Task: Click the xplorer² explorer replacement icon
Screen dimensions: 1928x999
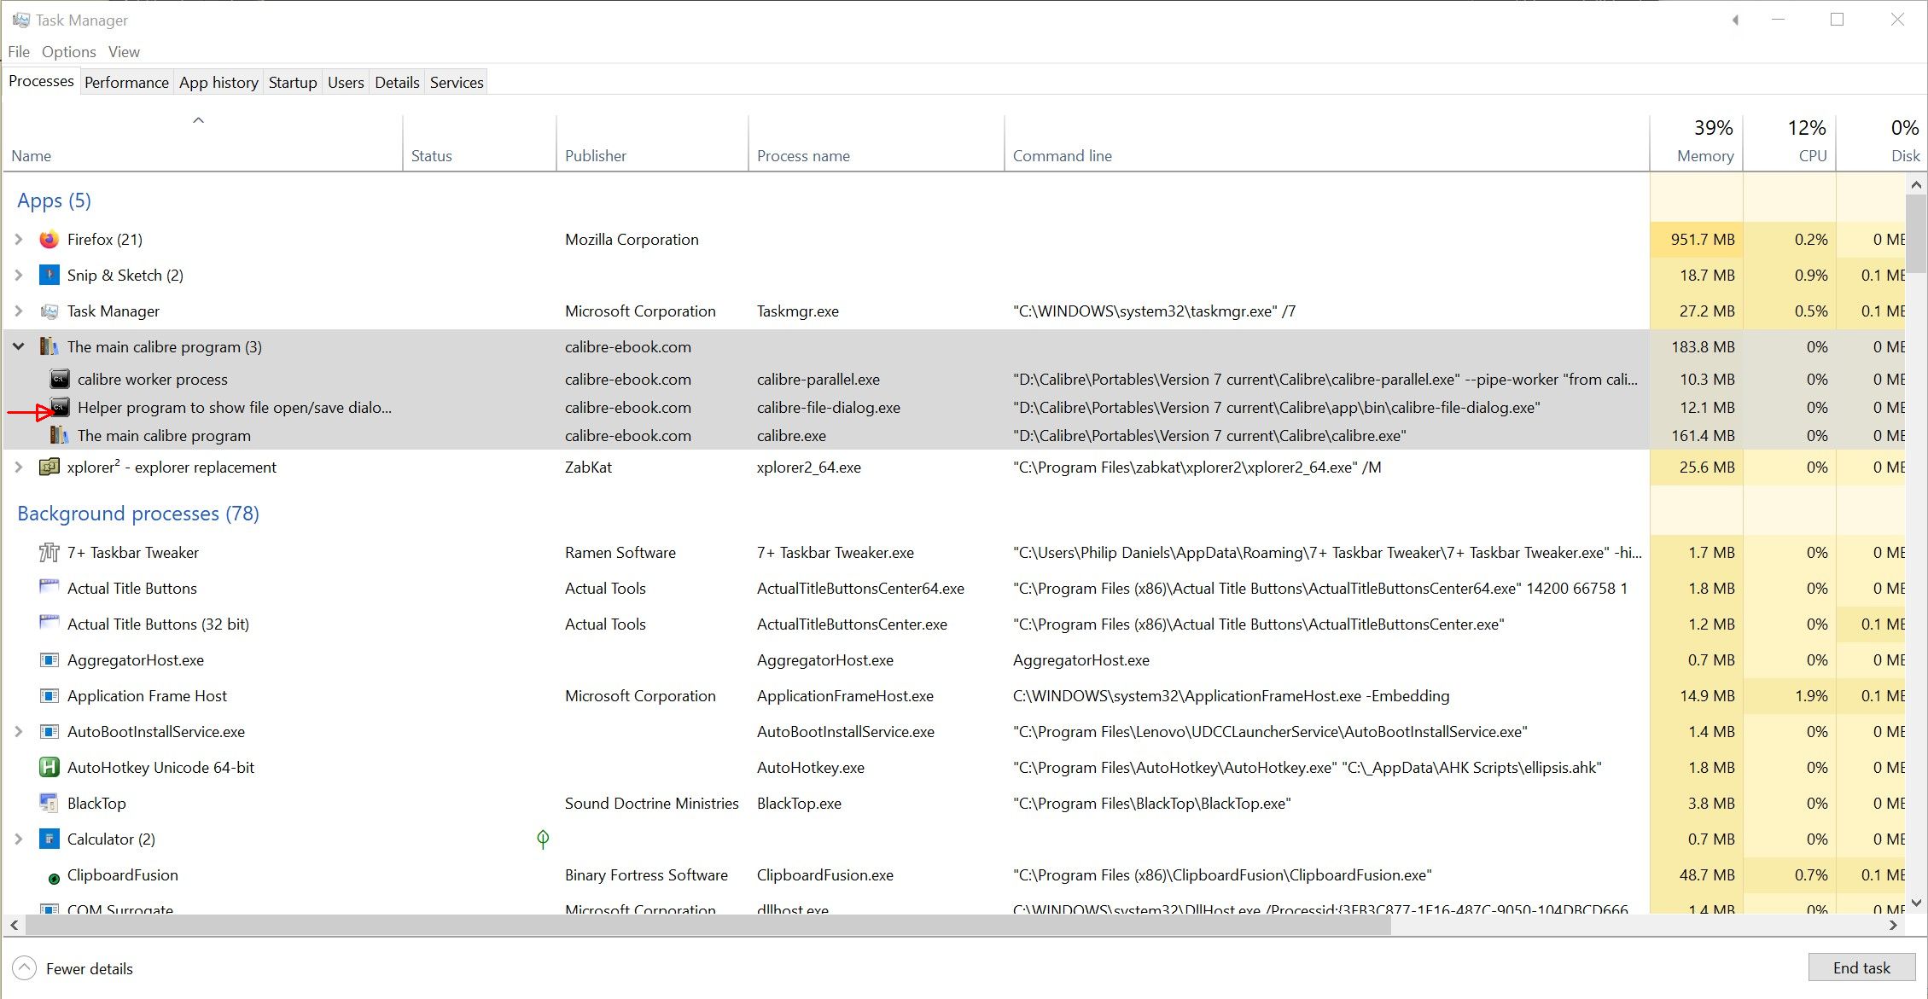Action: (50, 468)
